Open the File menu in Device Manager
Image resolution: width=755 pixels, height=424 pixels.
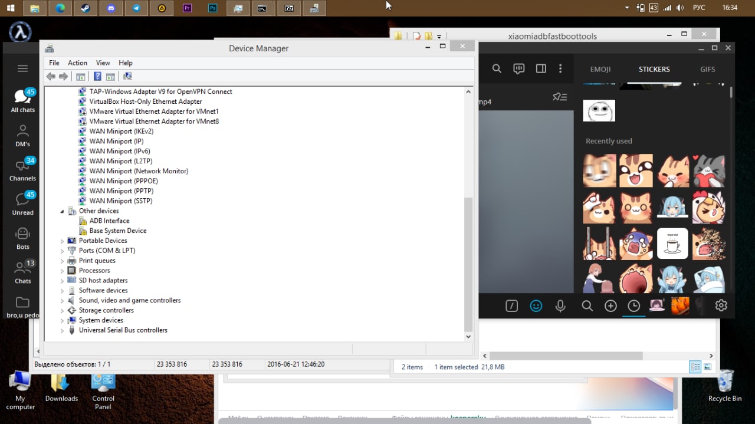(x=54, y=63)
